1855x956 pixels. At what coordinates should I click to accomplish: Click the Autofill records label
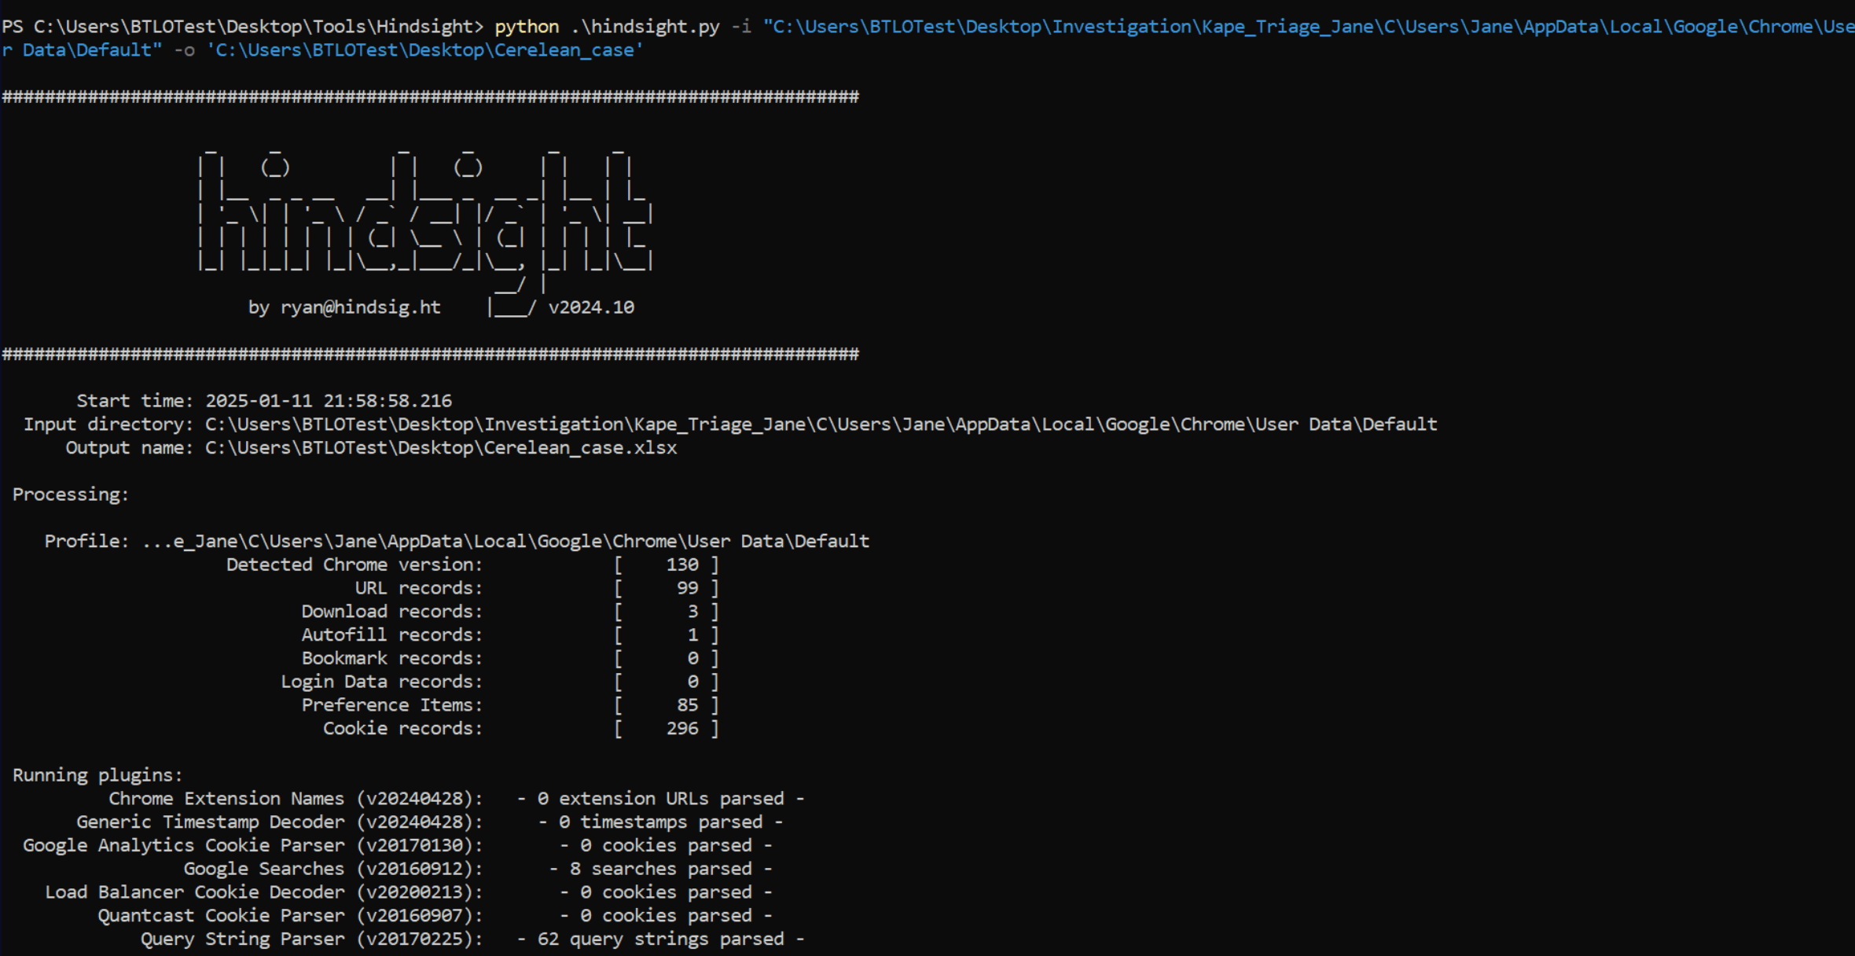[x=391, y=635]
